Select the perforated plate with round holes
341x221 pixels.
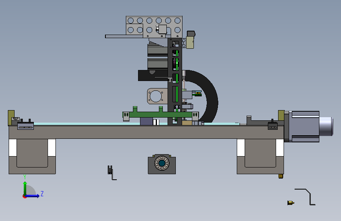tap(154, 27)
